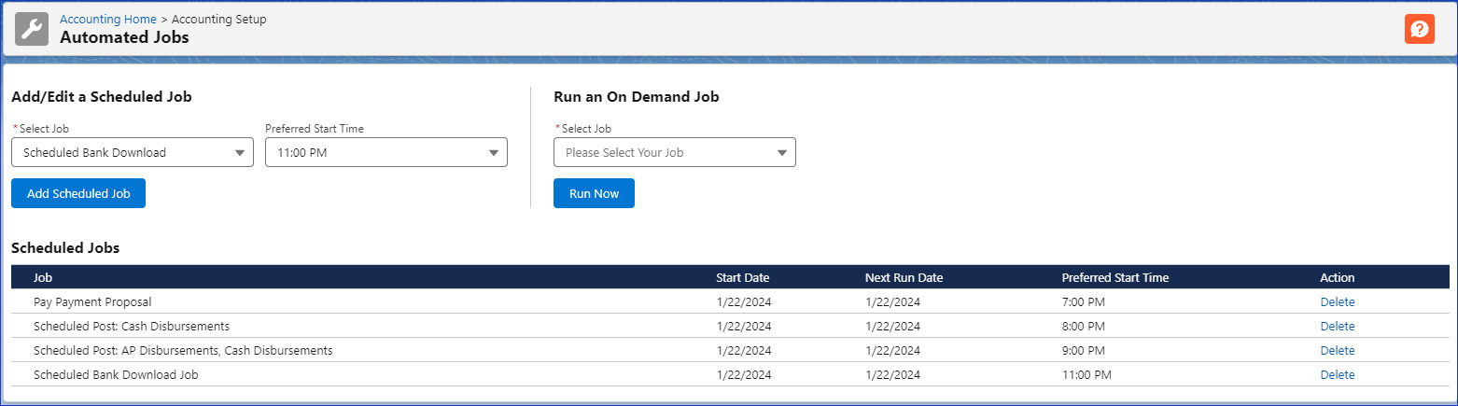Click the wrench Accounting Setup icon
Screen dimensions: 1458x406
coord(32,29)
